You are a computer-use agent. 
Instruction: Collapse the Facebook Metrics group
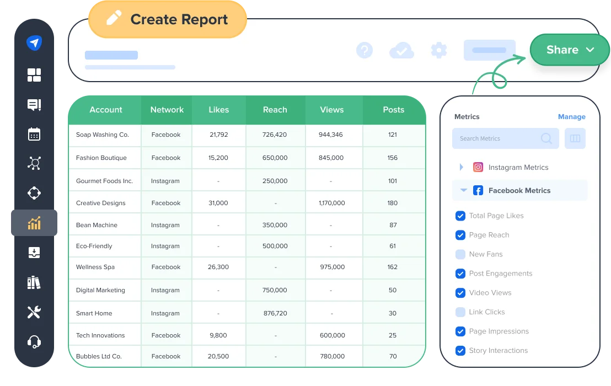click(x=463, y=190)
